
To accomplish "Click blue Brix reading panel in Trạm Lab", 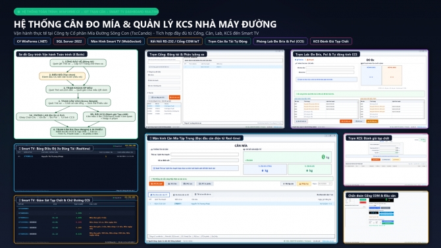I will coord(371,76).
